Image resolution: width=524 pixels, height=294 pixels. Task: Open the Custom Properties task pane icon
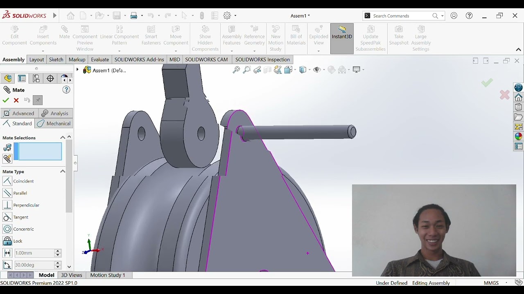point(519,146)
